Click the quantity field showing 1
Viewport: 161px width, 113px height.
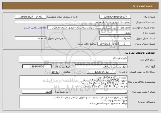click(x=112, y=92)
